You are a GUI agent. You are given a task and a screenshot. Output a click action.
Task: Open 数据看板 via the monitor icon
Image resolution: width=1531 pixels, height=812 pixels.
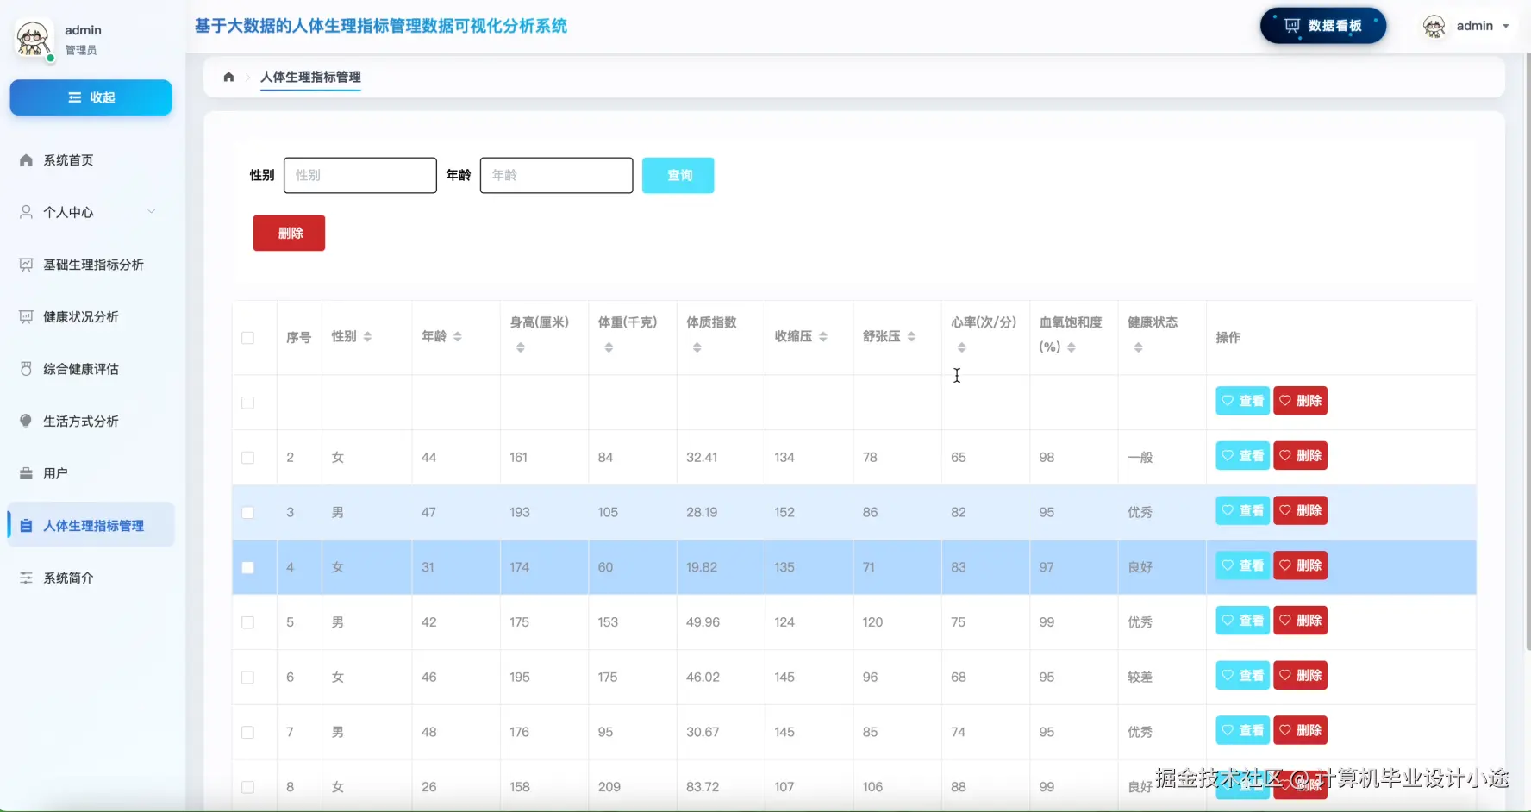click(x=1290, y=26)
